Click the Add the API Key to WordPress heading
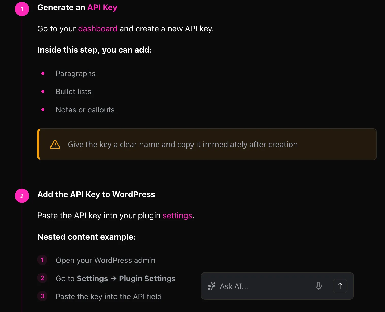 (96, 194)
